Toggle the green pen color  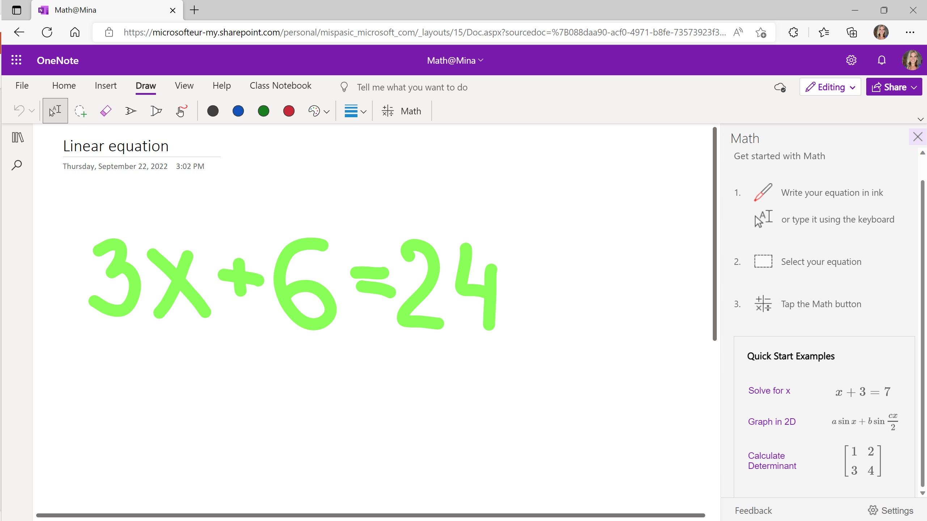263,111
